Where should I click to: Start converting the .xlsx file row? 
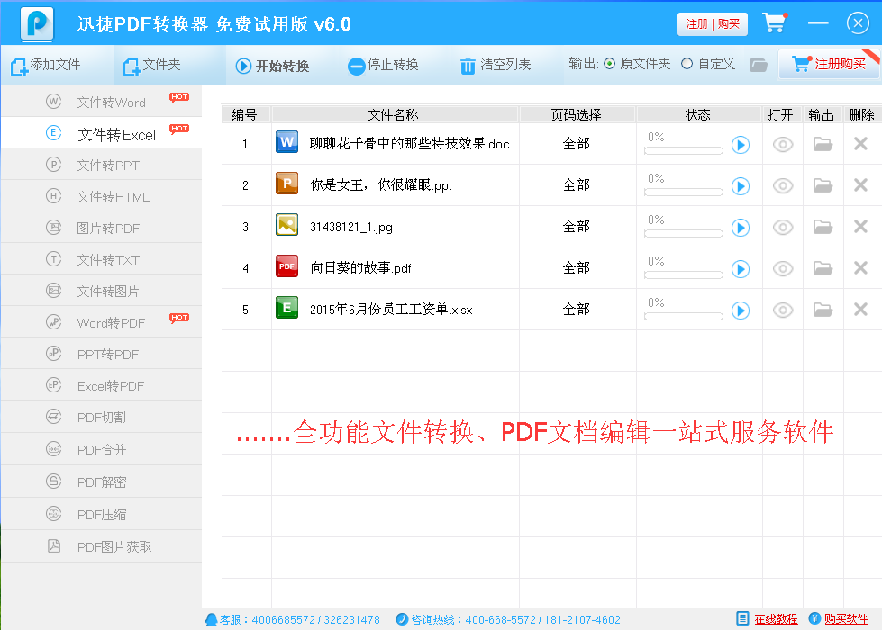741,310
